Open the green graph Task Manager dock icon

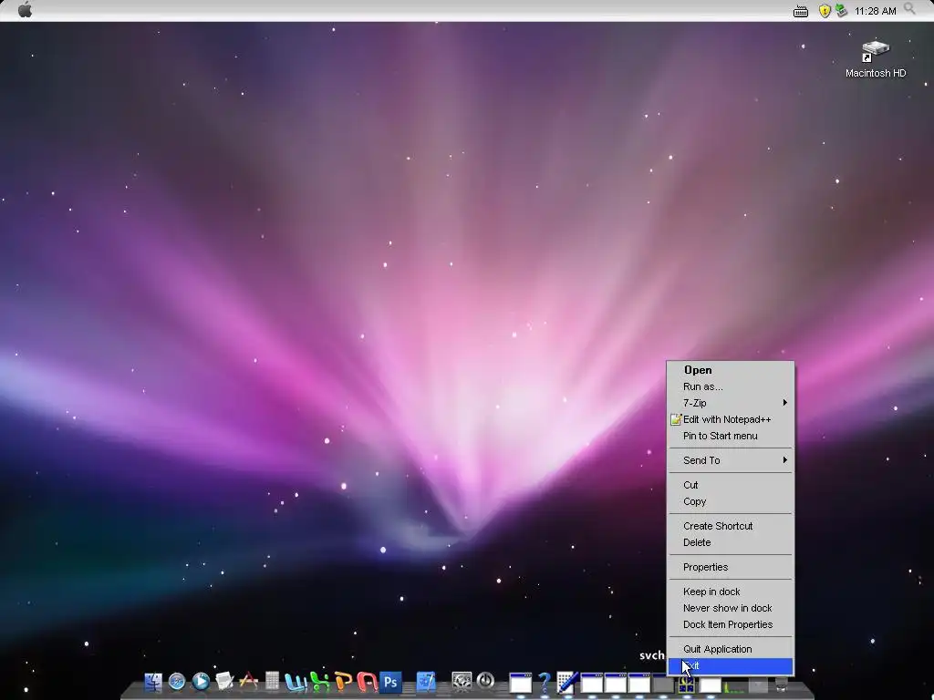coord(733,686)
